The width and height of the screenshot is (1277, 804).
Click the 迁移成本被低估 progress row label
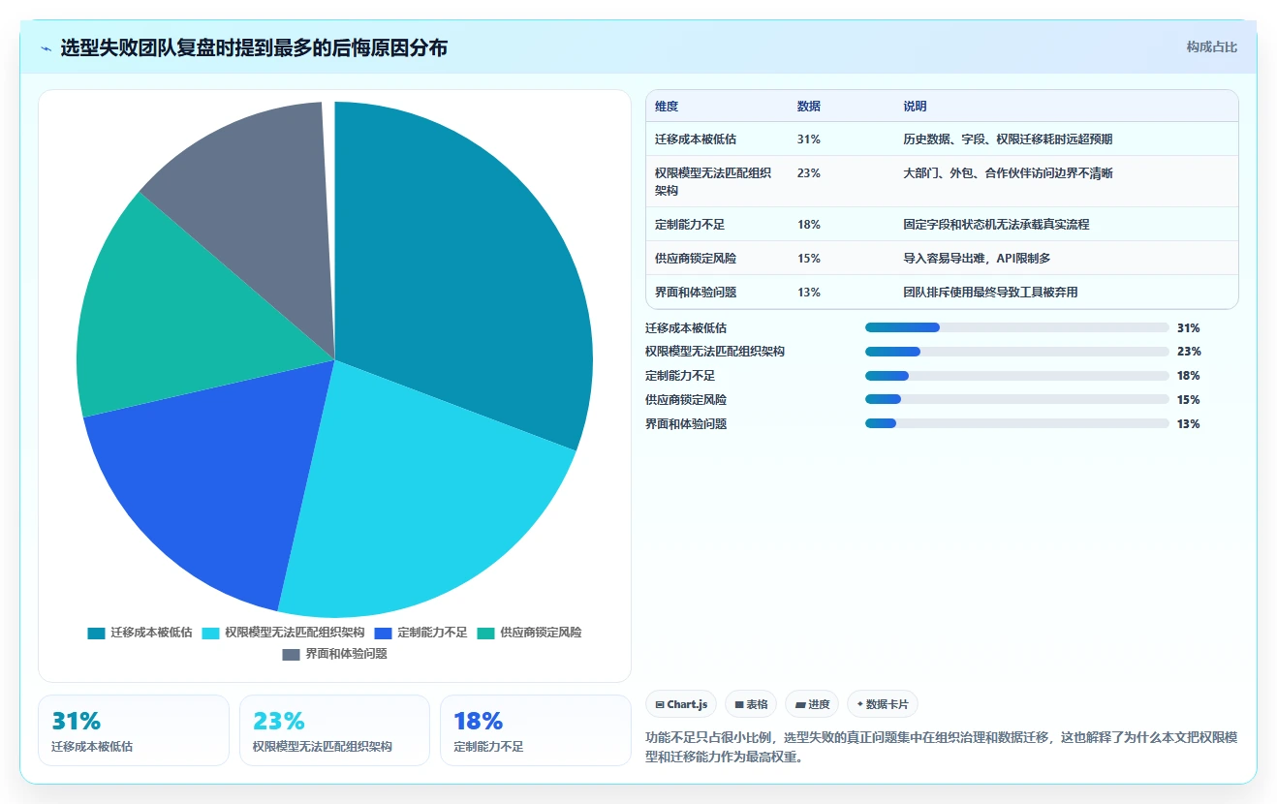click(x=686, y=328)
